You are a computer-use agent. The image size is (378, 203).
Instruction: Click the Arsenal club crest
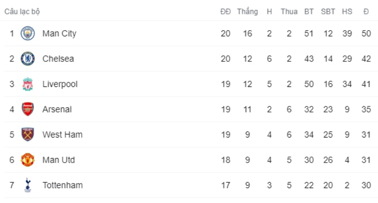28,109
